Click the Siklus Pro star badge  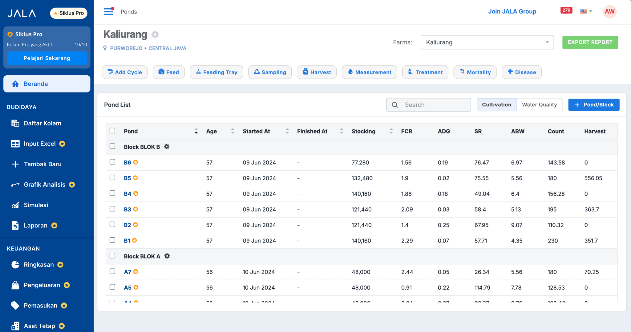(x=69, y=13)
